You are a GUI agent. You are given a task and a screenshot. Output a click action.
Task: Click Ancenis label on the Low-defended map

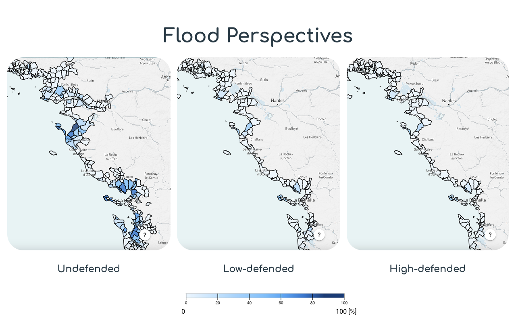click(302, 91)
